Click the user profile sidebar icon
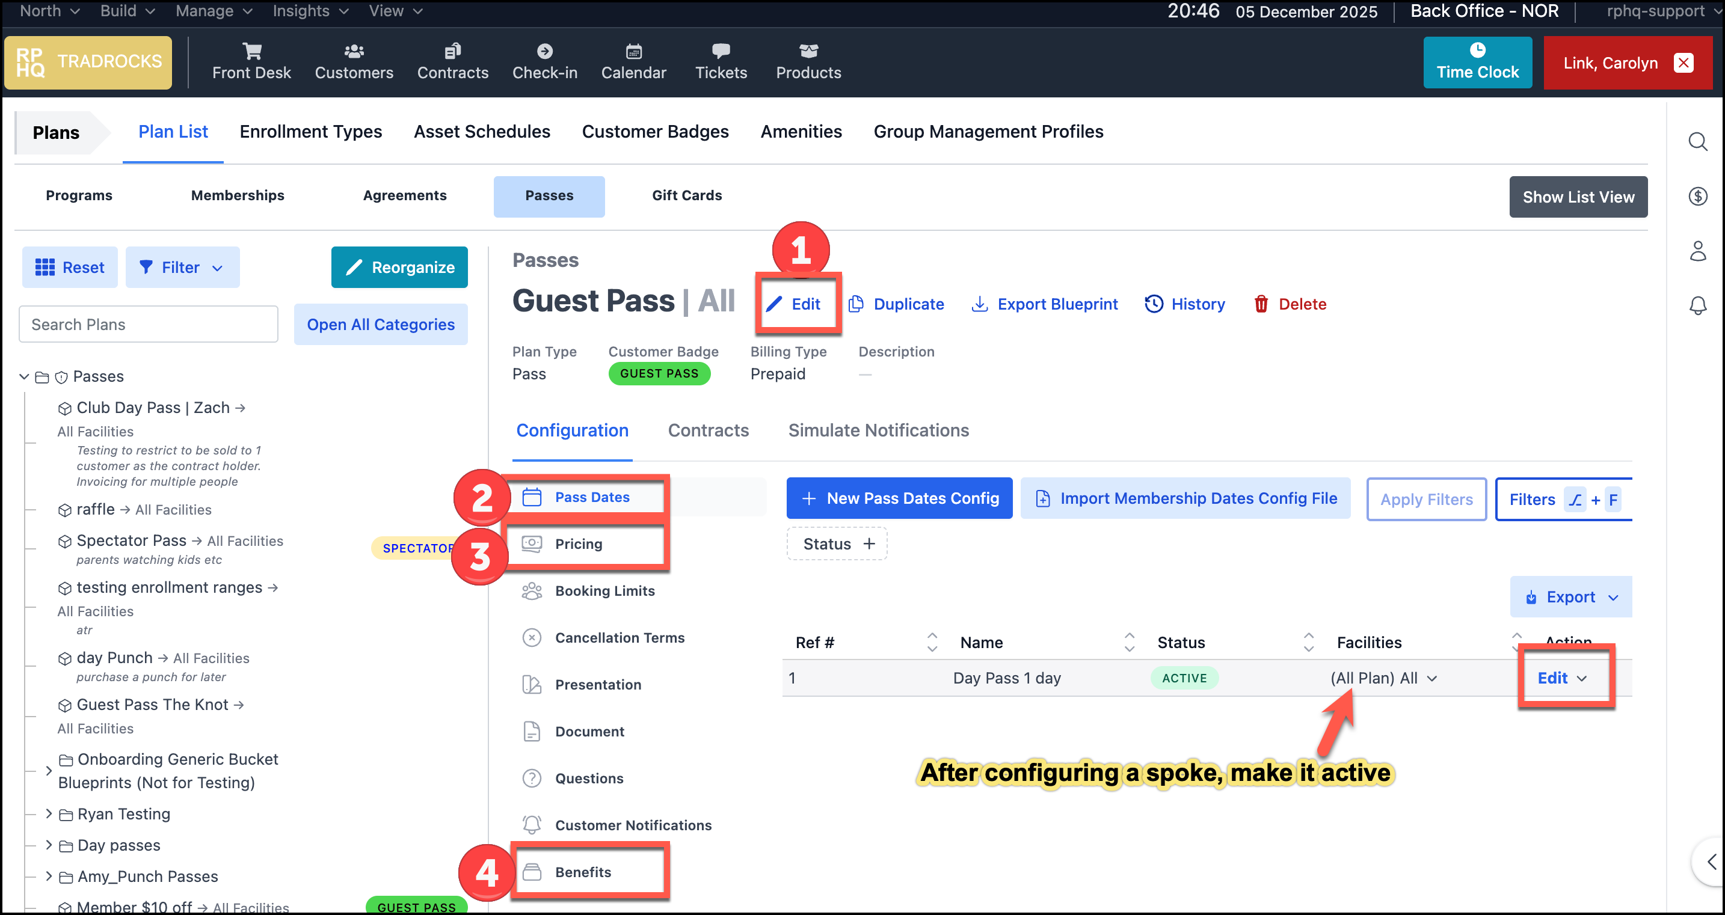This screenshot has width=1725, height=915. click(1697, 251)
